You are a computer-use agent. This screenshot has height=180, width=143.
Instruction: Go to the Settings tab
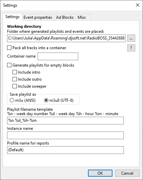pyautogui.click(x=12, y=17)
